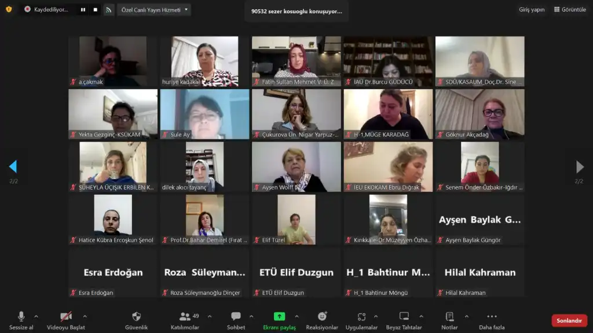Open the Sohbet chat panel
This screenshot has height=333, width=593.
tap(236, 317)
